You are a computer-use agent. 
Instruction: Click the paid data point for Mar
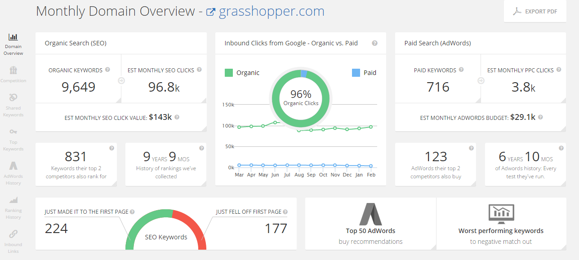click(239, 165)
